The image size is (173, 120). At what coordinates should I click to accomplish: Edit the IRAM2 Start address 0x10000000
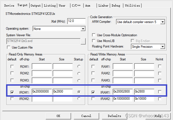123,99
